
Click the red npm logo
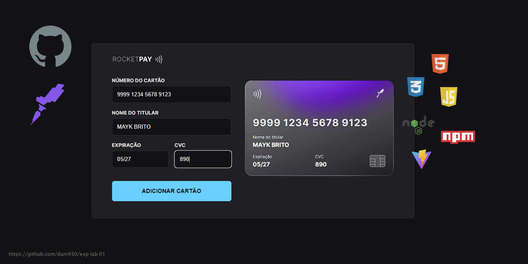click(x=458, y=137)
